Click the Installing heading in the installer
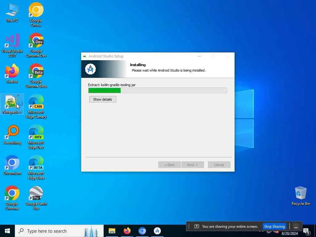Image resolution: width=316 pixels, height=237 pixels. 138,65
